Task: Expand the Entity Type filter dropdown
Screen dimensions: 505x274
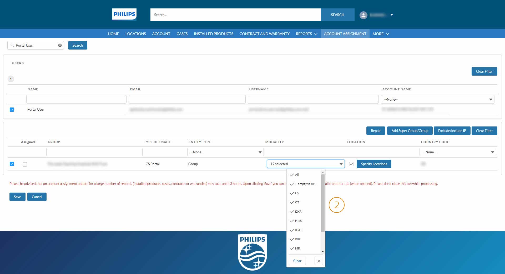Action: coord(225,152)
